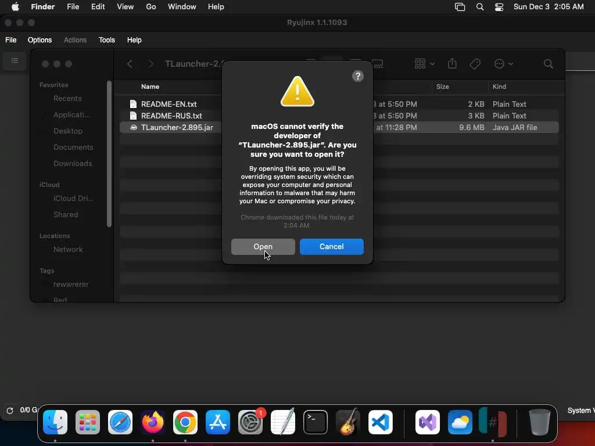This screenshot has height=446, width=595.
Task: Click the Finder sidebar scrollbar
Action: point(109,153)
